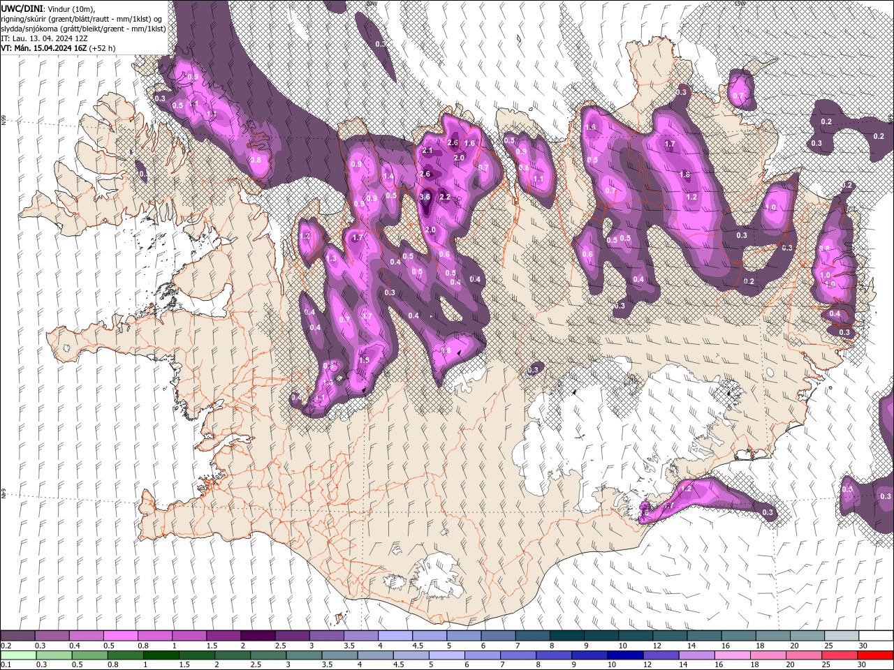Click the 1.4 snowfall value on map

coord(388,177)
